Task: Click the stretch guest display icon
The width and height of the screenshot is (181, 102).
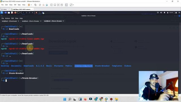Action: point(71,5)
